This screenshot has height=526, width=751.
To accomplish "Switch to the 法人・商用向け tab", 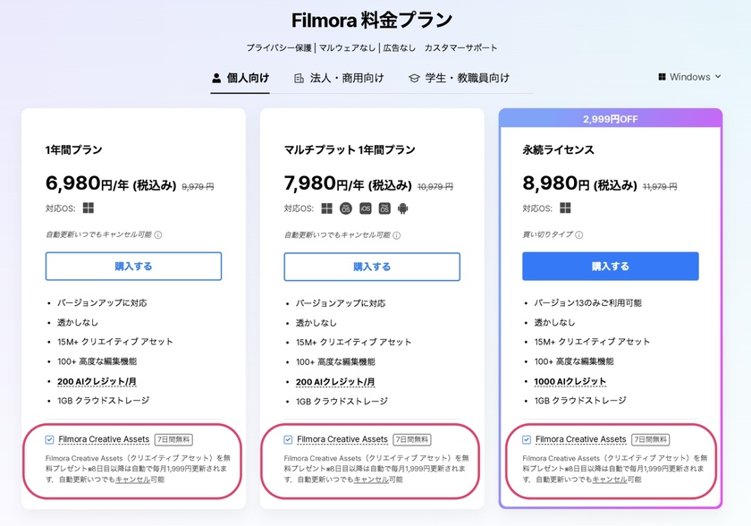I will pyautogui.click(x=339, y=78).
